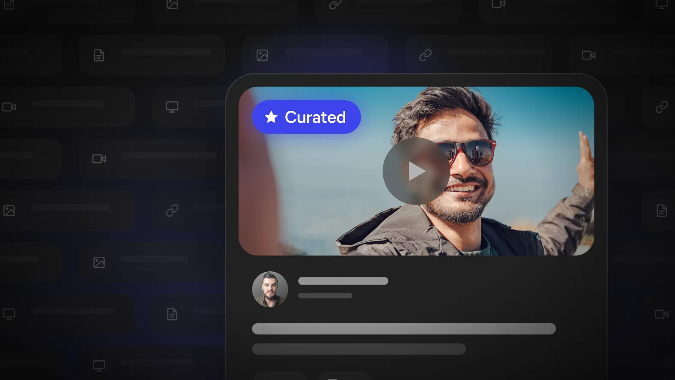The image size is (675, 380).
Task: Click the document icon at the right edge
Action: coord(662,211)
